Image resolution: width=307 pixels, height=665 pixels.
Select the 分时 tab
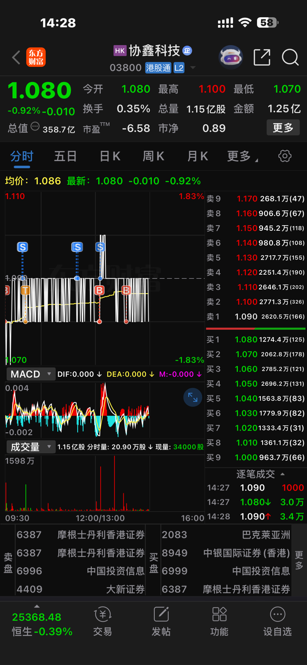[x=22, y=156]
